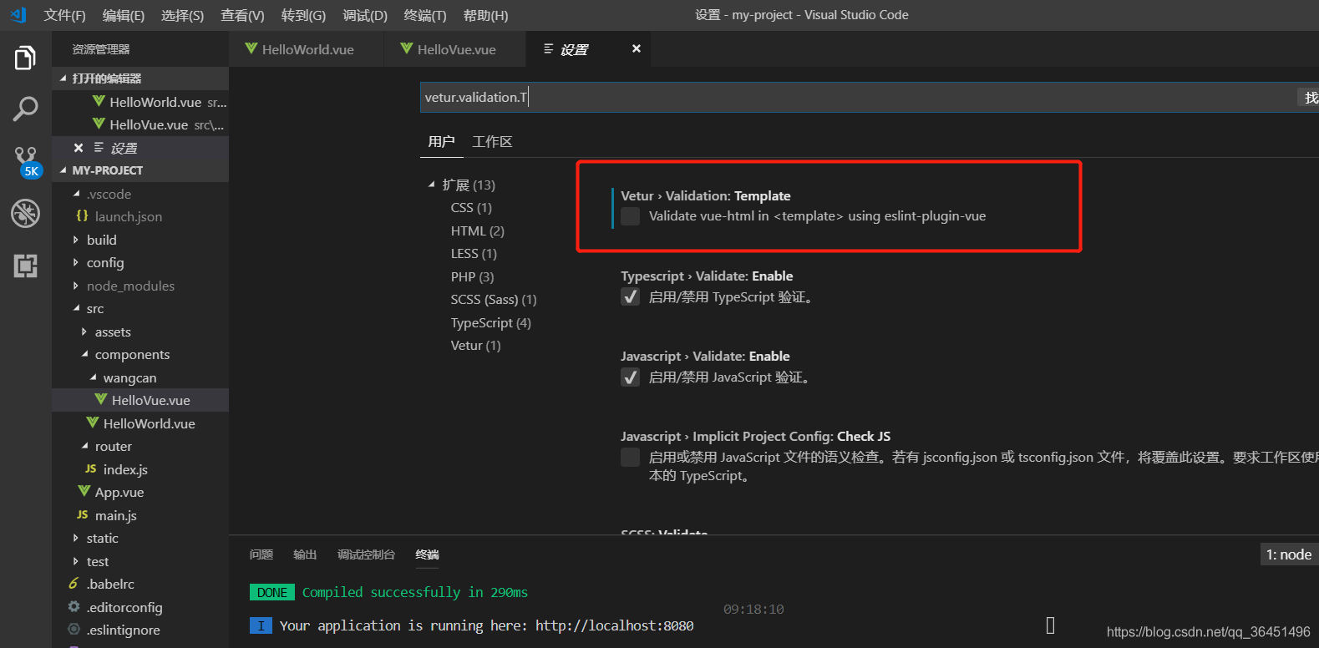Click JS icon of main.js
1319x648 pixels.
tap(83, 515)
